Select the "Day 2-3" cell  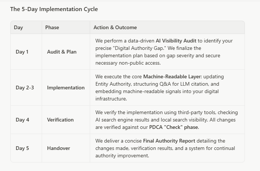[x=25, y=88]
